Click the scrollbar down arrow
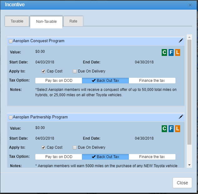Screen dimensions: 198x194 [189, 165]
